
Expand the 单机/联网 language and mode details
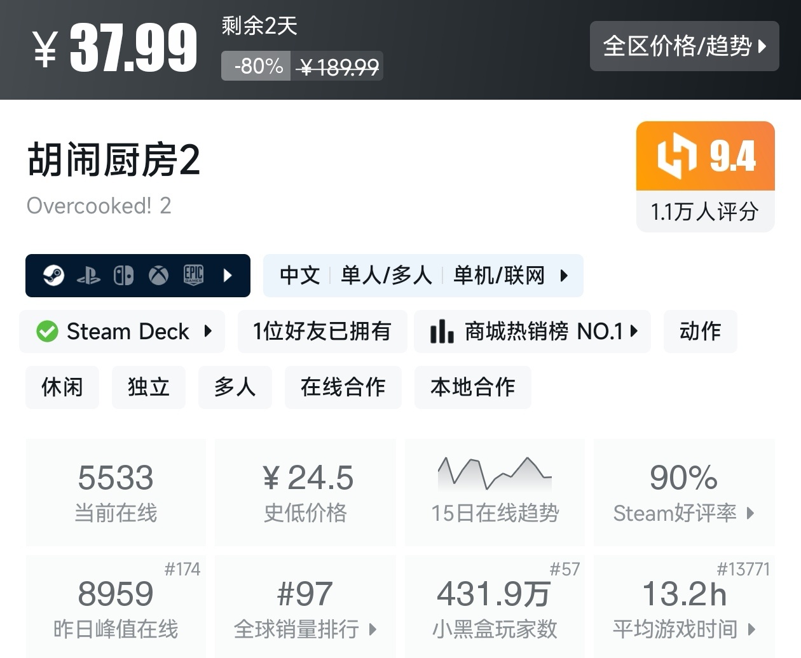tap(564, 276)
